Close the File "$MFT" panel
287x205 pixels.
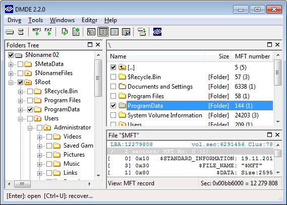(x=277, y=135)
